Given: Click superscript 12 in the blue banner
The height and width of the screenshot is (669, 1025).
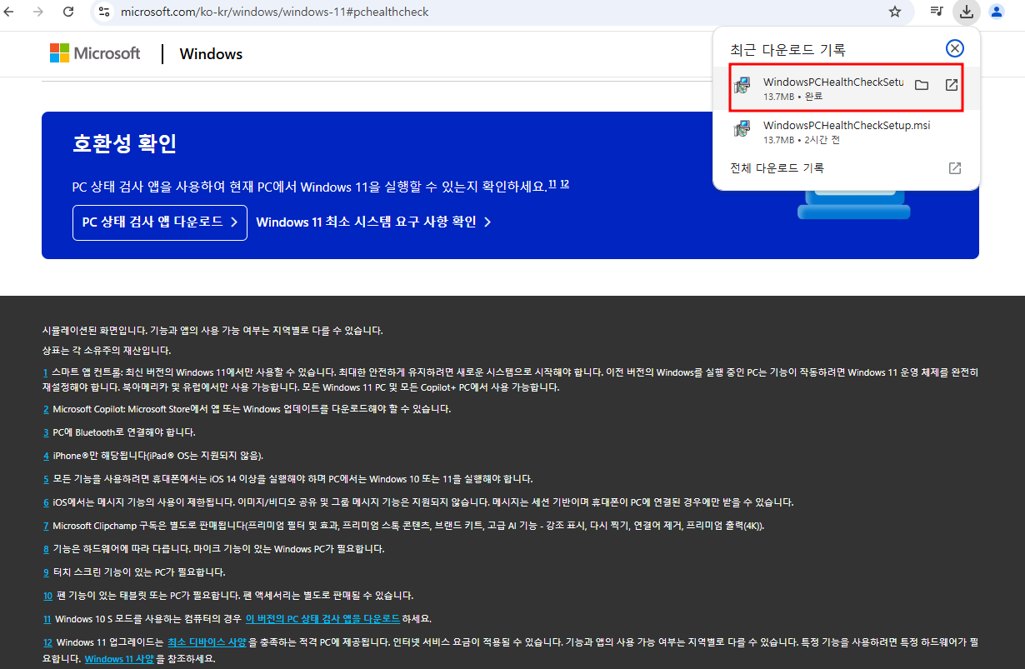Looking at the screenshot, I should [565, 183].
